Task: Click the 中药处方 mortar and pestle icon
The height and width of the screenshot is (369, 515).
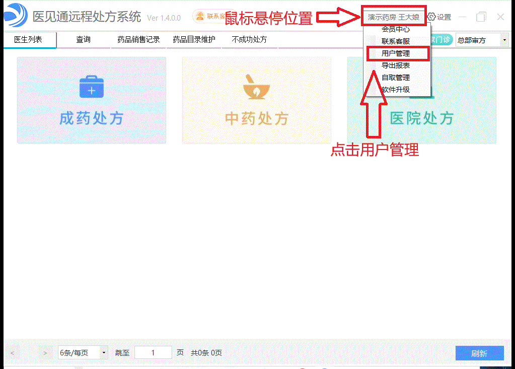Action: [x=256, y=87]
